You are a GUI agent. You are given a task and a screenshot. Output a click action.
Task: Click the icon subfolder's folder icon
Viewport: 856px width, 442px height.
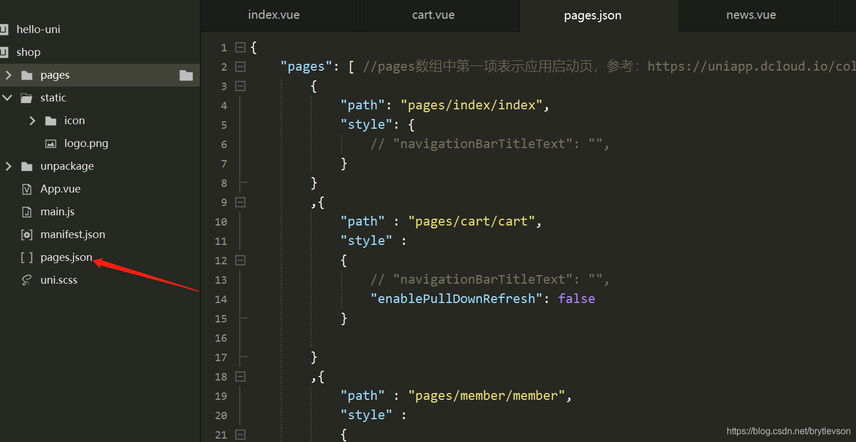[51, 121]
